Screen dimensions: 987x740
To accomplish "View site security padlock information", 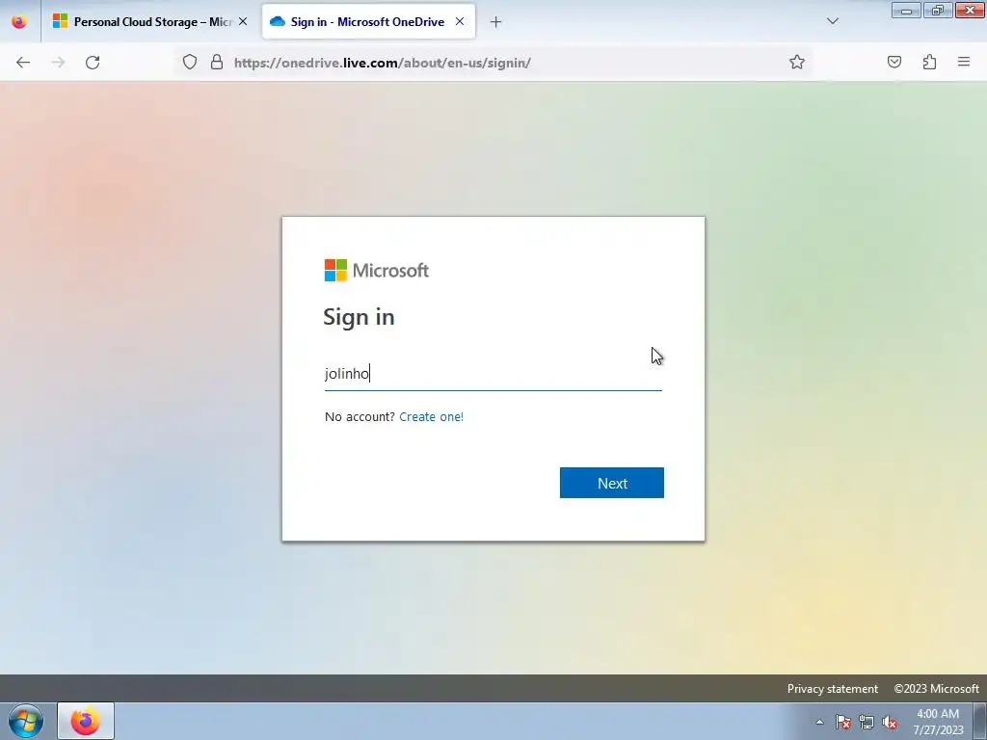I will 217,62.
